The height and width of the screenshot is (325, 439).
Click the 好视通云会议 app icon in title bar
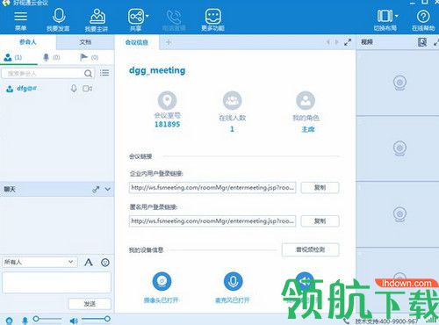5,3
